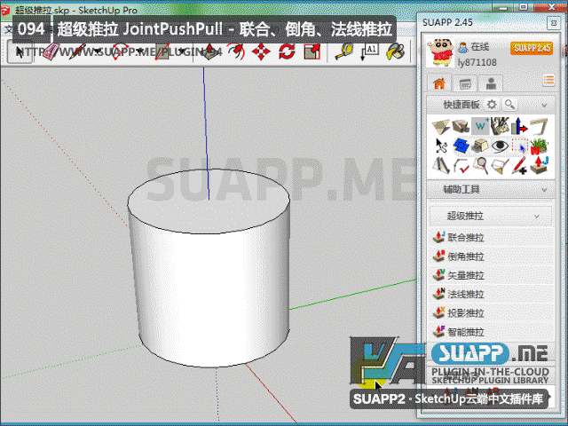Pick the Tape Measure tool
Screen dimensions: 568x426
pyautogui.click(x=343, y=51)
